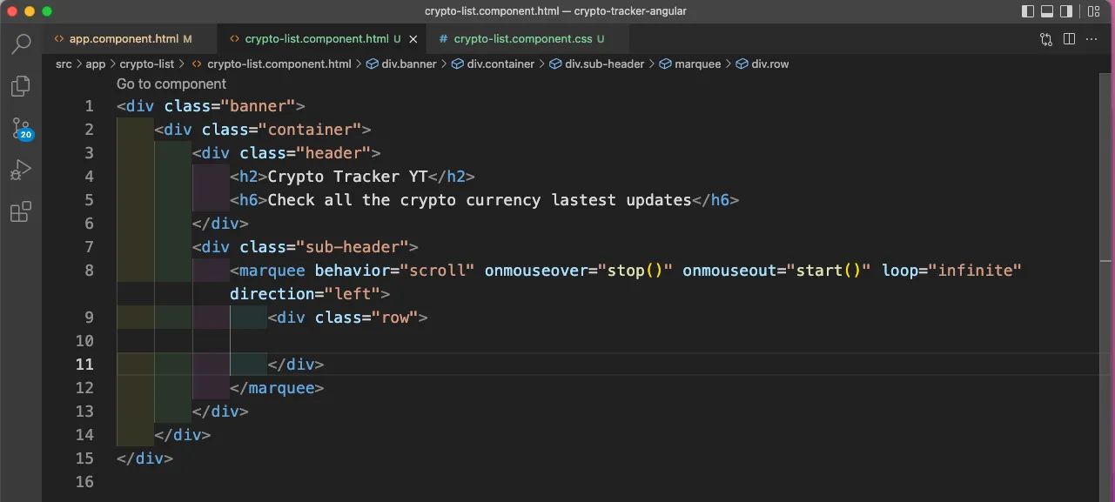
Task: Click the onmouseover attribute name
Action: point(536,271)
